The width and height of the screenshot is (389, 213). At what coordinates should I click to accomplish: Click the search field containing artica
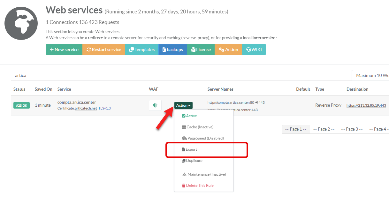click(x=181, y=75)
